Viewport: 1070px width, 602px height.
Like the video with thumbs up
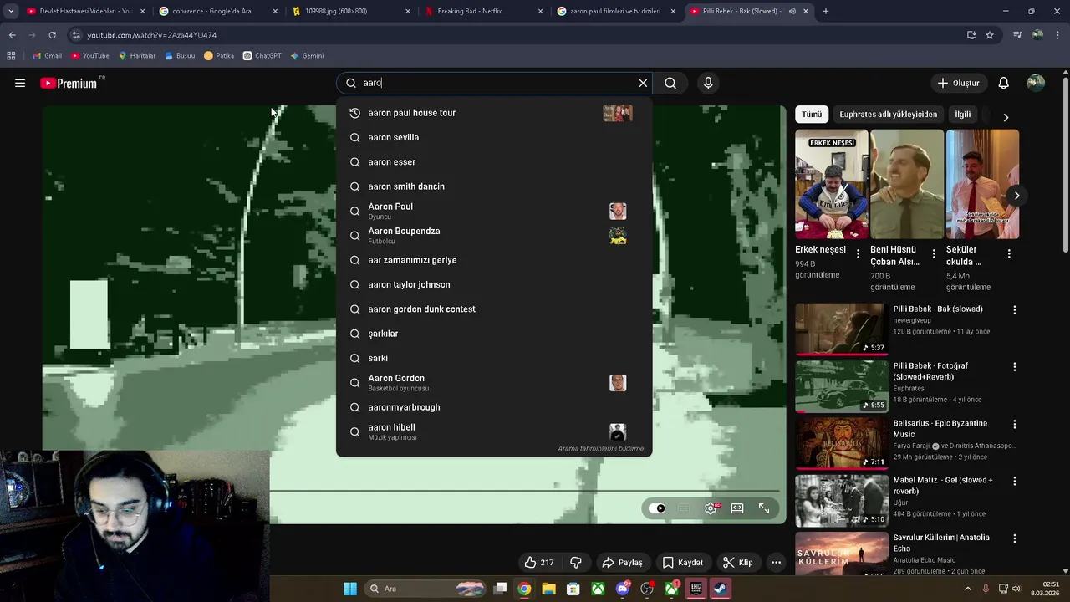538,563
